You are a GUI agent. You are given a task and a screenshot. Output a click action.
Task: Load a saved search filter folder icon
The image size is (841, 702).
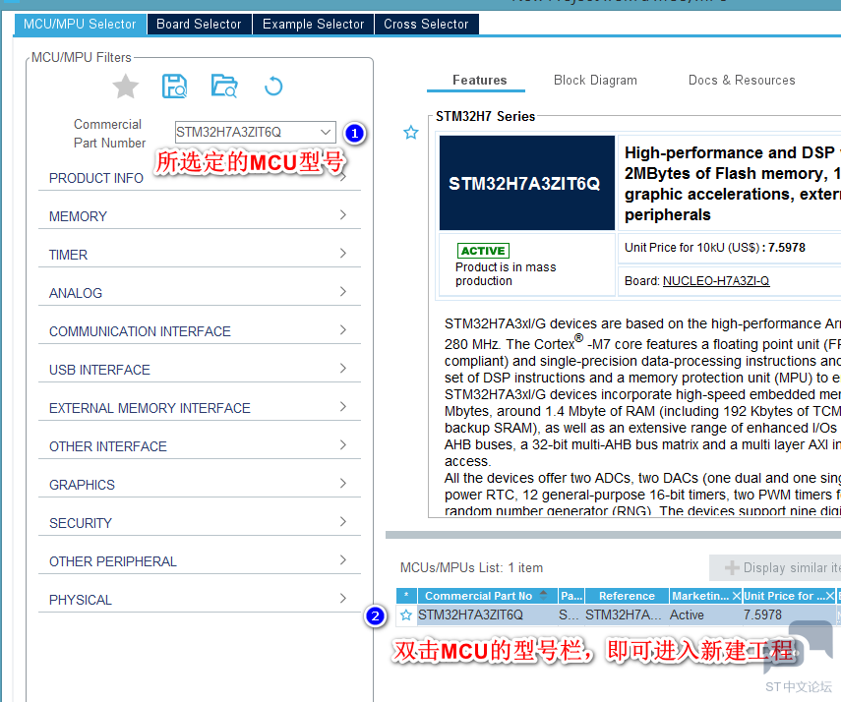pos(224,86)
